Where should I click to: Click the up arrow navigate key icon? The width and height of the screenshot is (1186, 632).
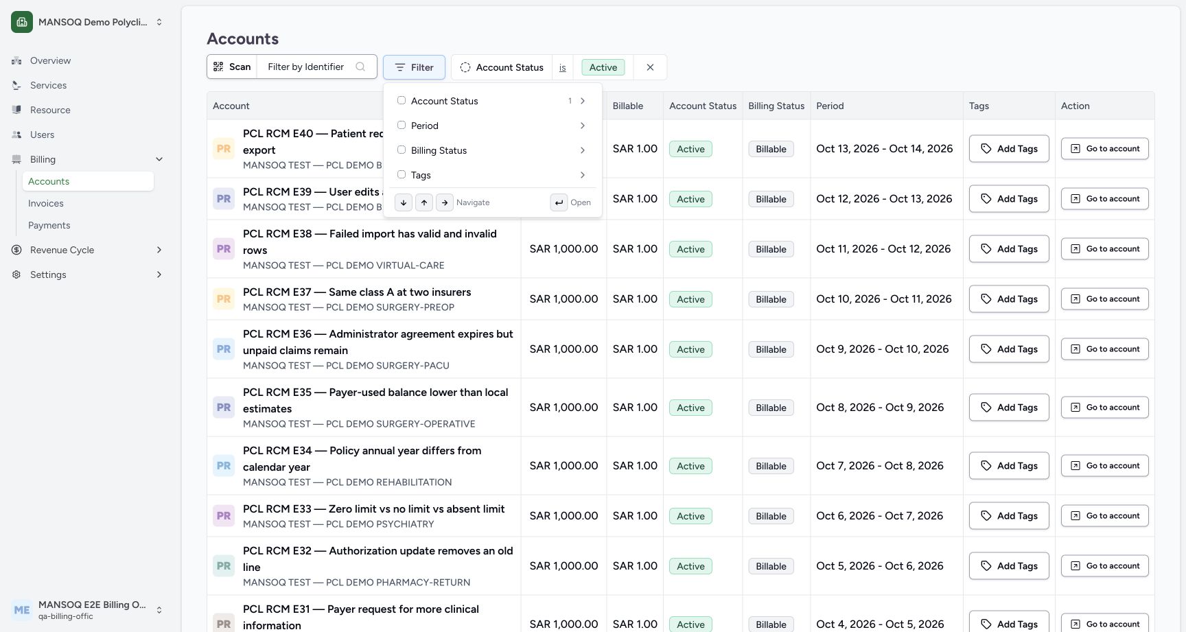424,202
